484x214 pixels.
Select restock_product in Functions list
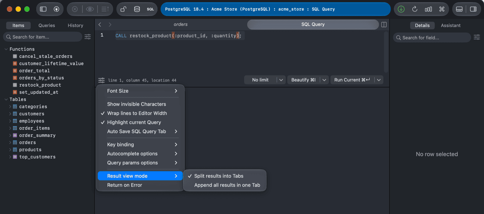pyautogui.click(x=40, y=85)
